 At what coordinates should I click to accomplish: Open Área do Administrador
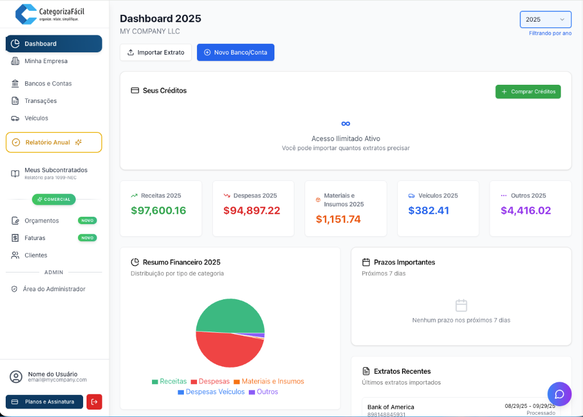tap(54, 289)
